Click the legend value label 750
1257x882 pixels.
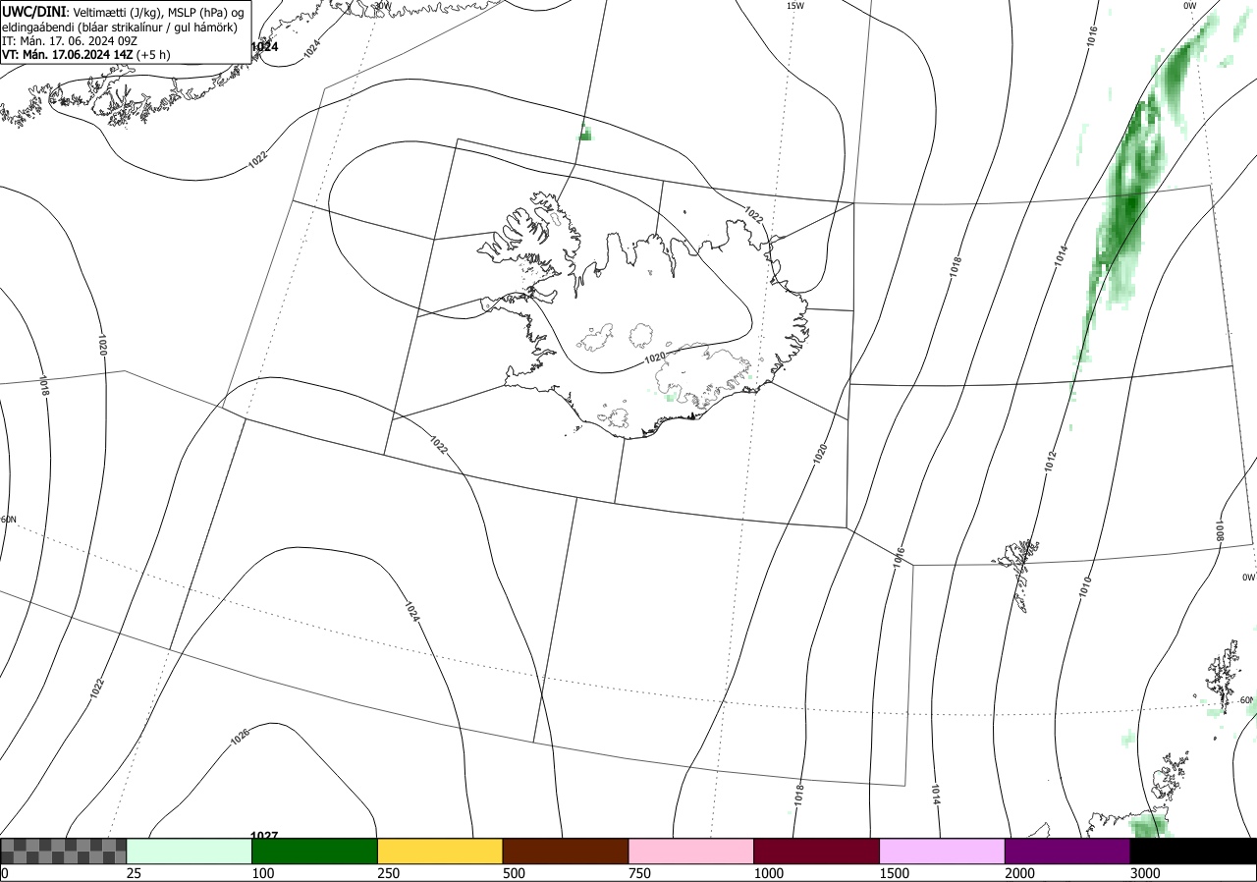point(640,873)
